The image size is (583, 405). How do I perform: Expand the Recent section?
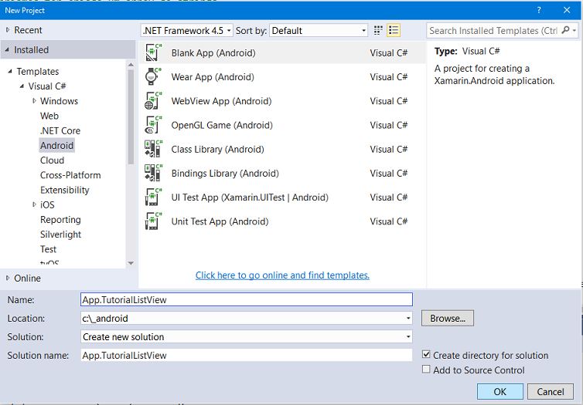(x=8, y=29)
